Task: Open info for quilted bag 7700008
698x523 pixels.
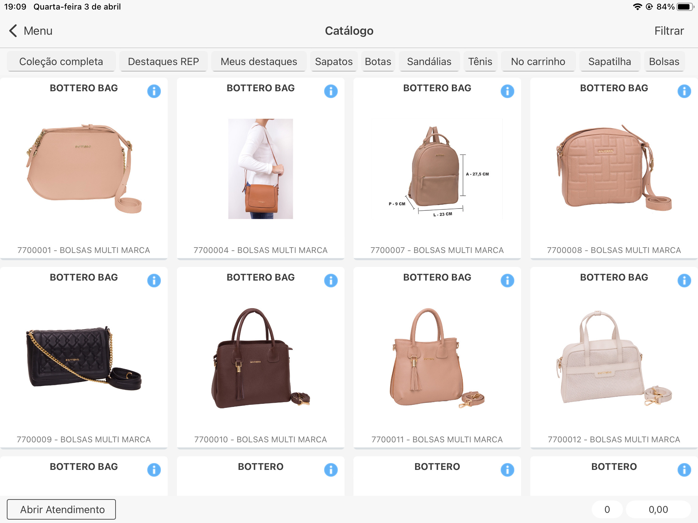Action: pos(684,91)
